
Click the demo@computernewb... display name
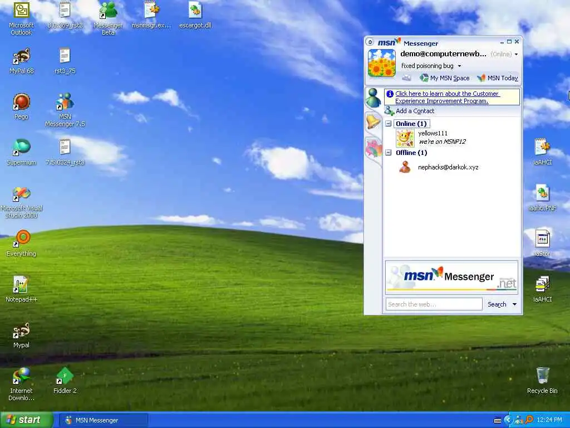(x=443, y=54)
